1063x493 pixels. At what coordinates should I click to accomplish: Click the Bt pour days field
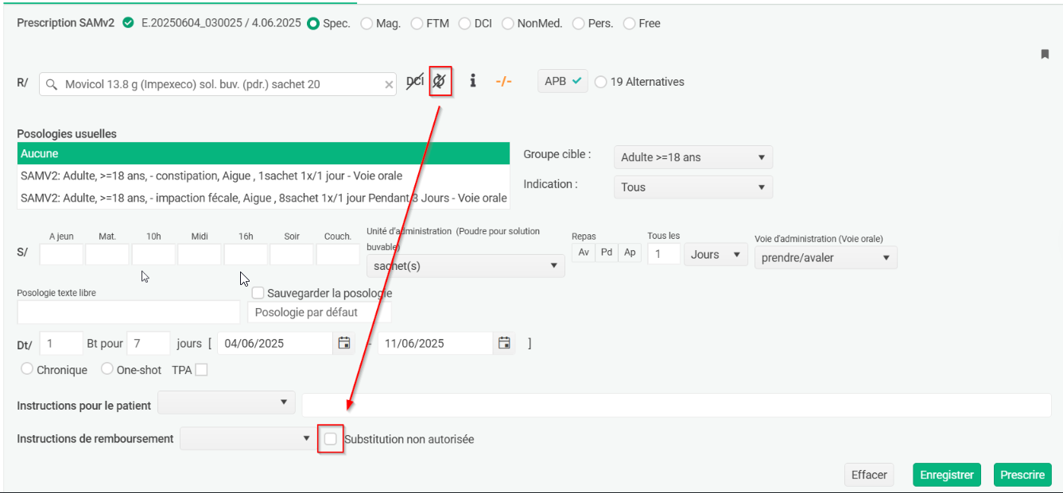pos(148,343)
